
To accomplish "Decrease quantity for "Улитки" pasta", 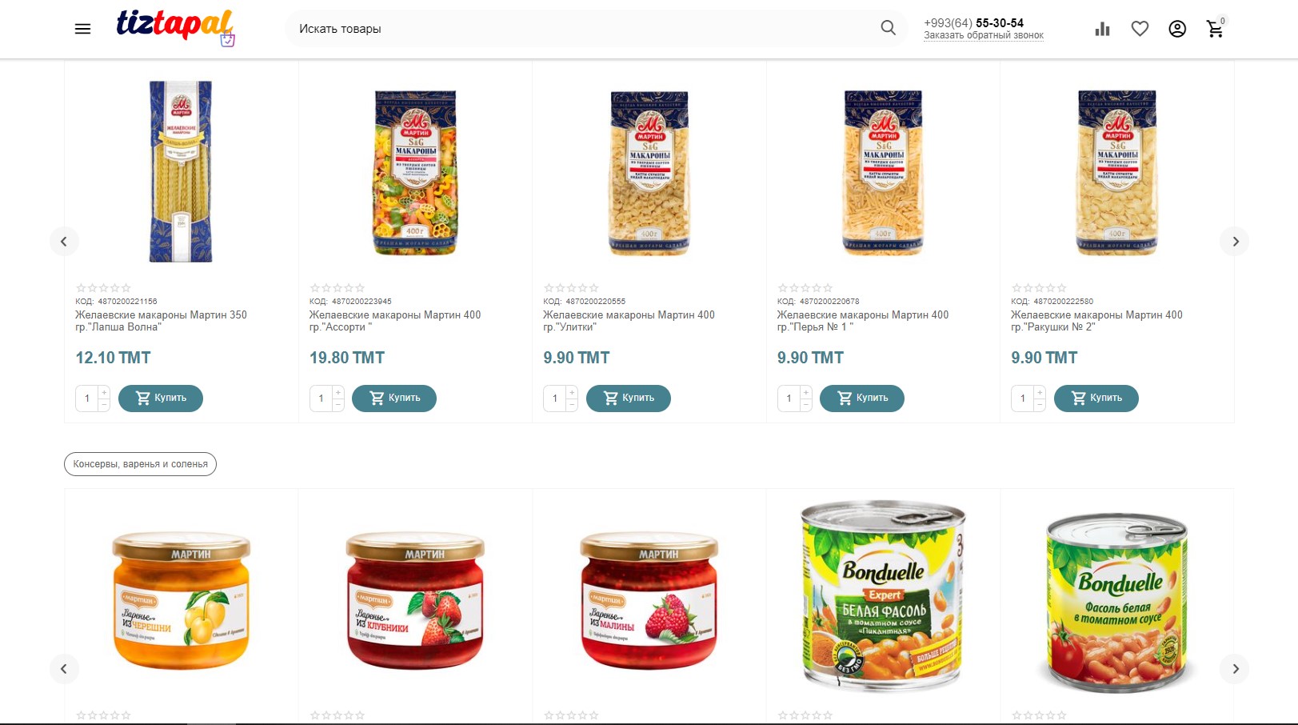I will (572, 405).
